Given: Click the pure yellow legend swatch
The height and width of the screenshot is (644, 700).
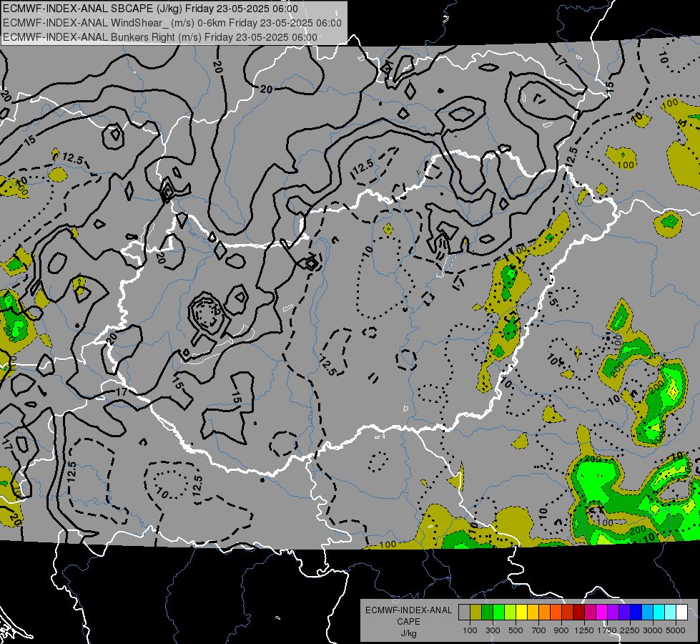Looking at the screenshot, I should pyautogui.click(x=521, y=613).
